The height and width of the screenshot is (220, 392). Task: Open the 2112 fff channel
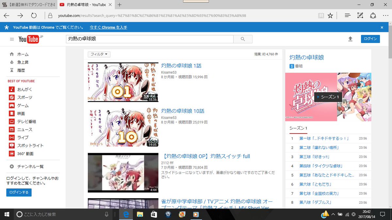click(168, 163)
